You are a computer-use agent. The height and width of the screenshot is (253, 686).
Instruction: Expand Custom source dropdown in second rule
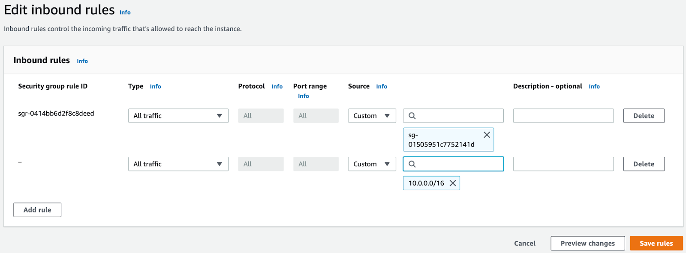(372, 164)
